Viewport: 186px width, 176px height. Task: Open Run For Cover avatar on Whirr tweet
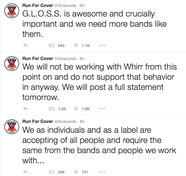[12, 64]
